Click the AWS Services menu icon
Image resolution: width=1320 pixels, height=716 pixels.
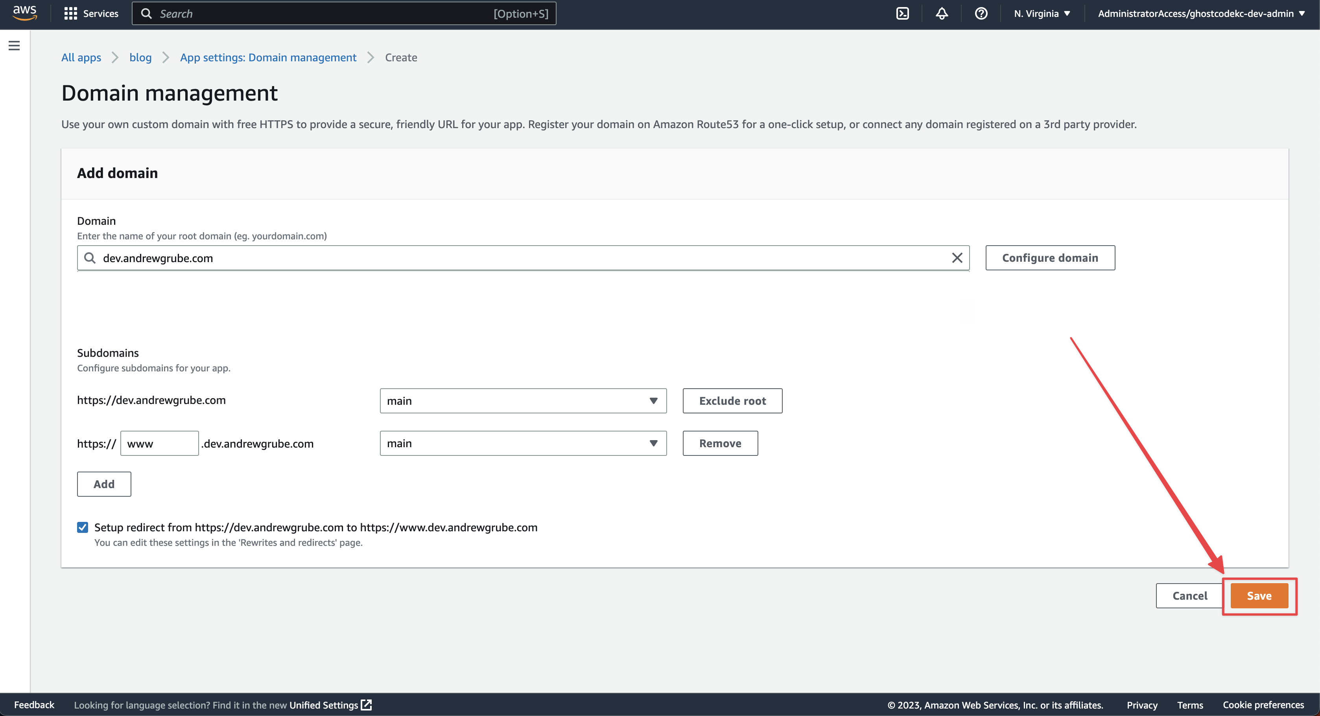tap(70, 13)
